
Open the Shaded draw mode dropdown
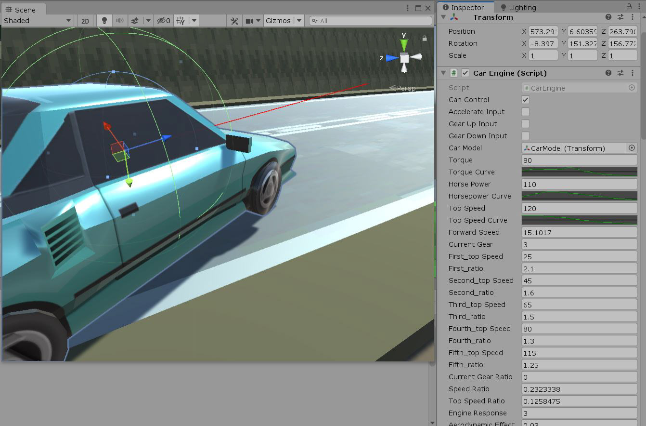[x=38, y=21]
